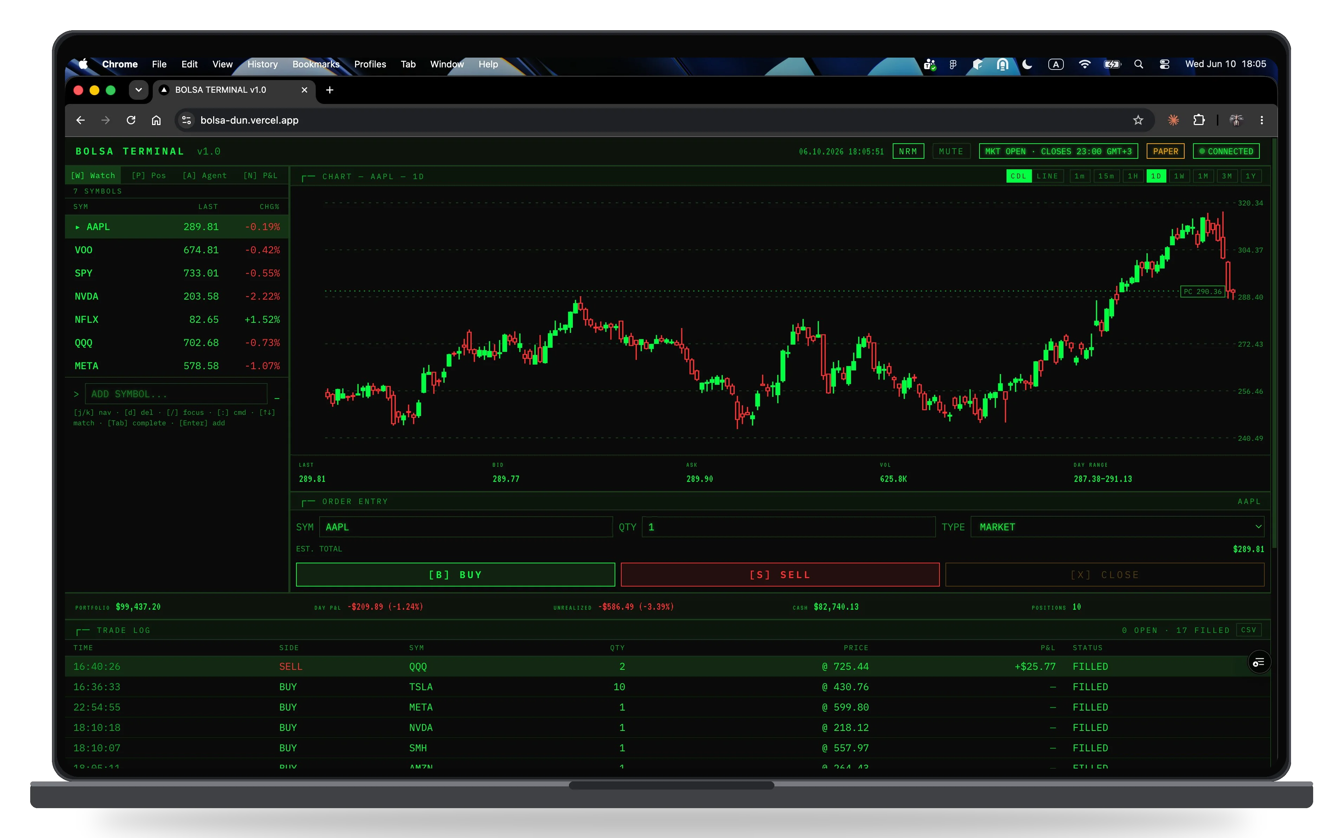Select the 1W chart interval
Screen dimensions: 1343x838
1179,176
